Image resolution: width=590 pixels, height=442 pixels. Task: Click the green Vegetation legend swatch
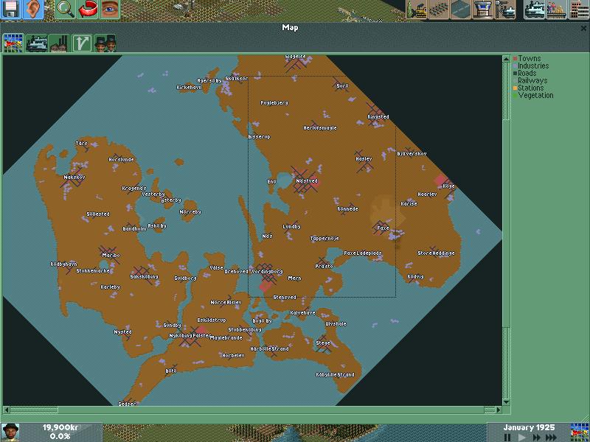tap(515, 96)
